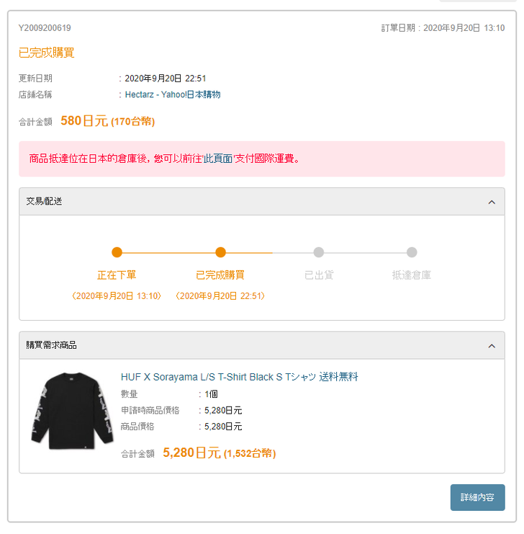This screenshot has width=524, height=534.
Task: Click the 已完成購買 orange progress dot
Action: [x=221, y=252]
